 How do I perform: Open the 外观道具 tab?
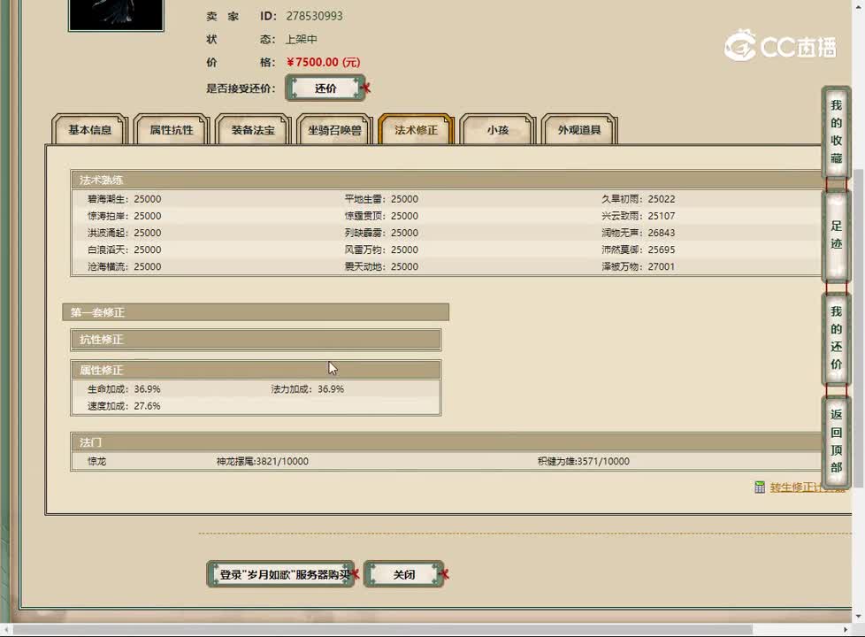579,130
